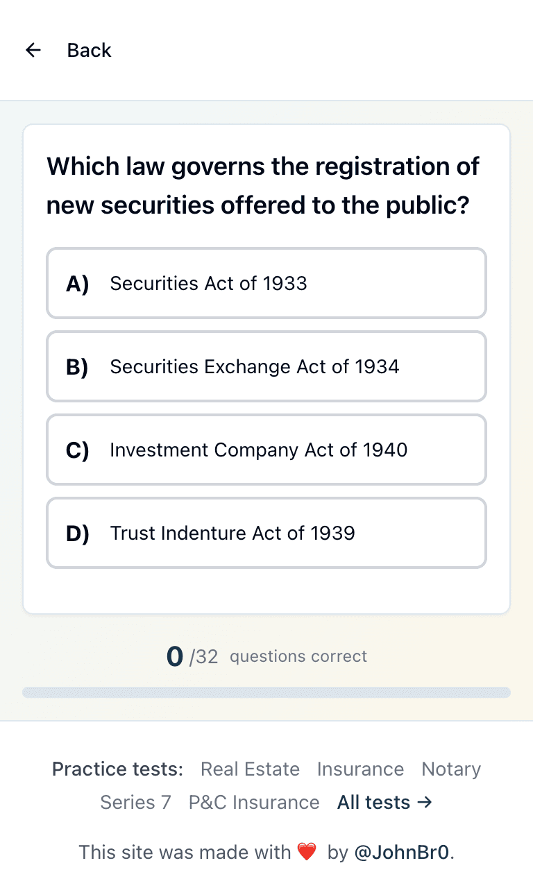Select answer D) Trust Indenture Act of 1939

tap(266, 533)
